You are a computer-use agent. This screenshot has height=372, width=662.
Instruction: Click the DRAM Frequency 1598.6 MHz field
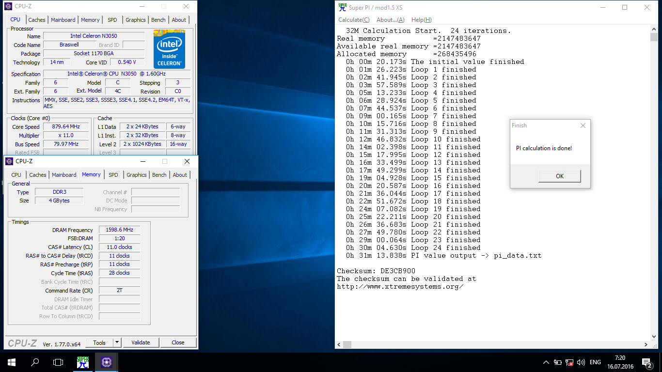pos(119,230)
